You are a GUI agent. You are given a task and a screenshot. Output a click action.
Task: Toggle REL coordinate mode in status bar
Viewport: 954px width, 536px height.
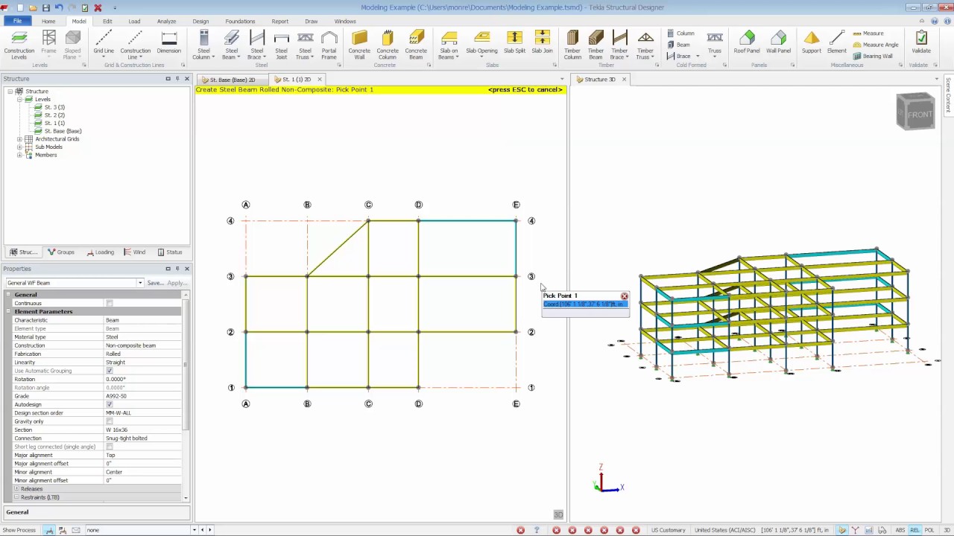click(914, 530)
